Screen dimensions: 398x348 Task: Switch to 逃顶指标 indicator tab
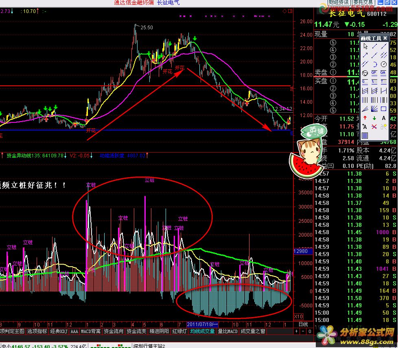(x=37, y=331)
